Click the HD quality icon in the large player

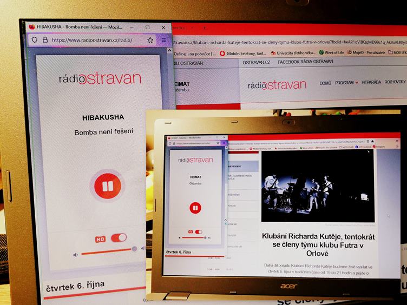click(100, 239)
